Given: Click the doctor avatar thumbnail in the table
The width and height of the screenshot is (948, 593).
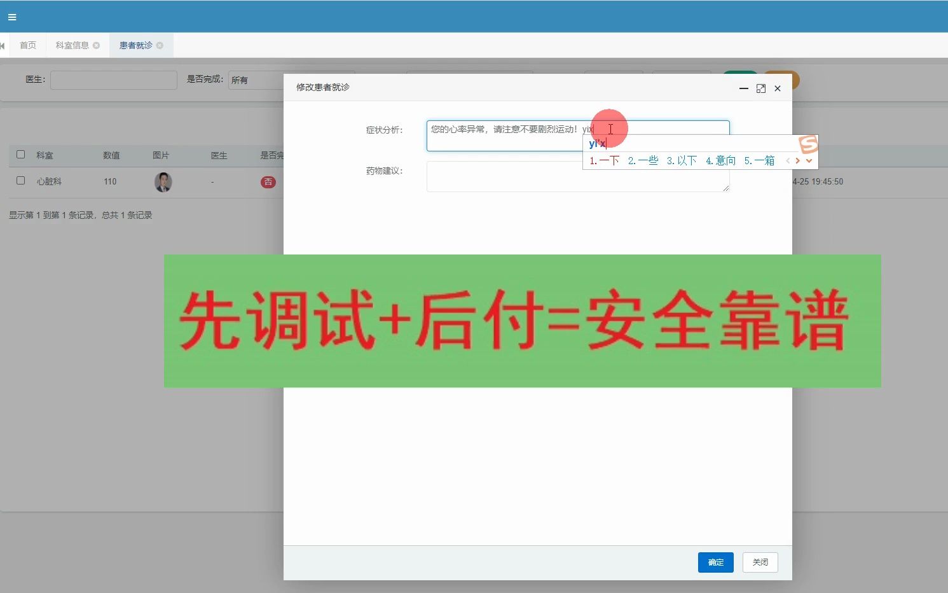Looking at the screenshot, I should pyautogui.click(x=163, y=182).
